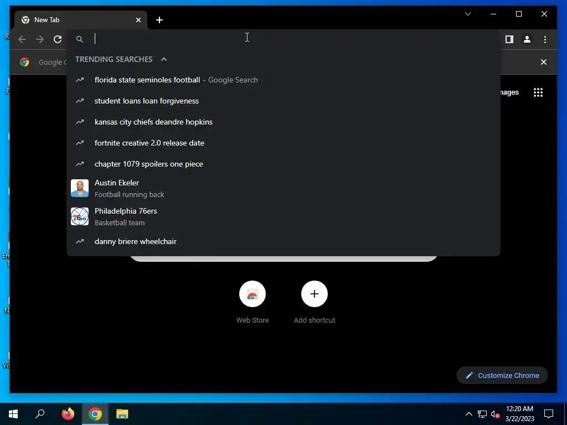Click the Chrome logo in the info bar
Screen dimensions: 567x425
(24, 62)
